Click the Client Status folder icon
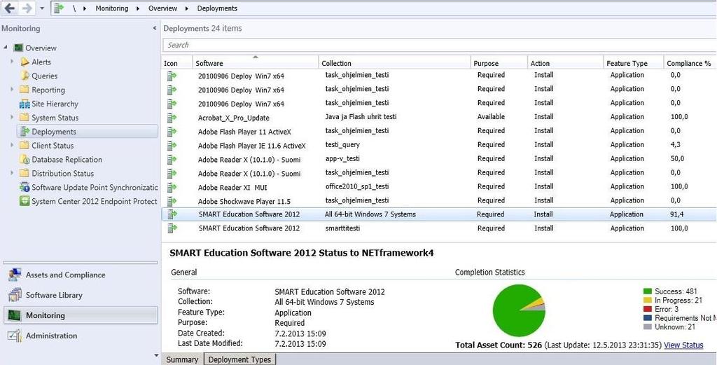 click(x=25, y=146)
